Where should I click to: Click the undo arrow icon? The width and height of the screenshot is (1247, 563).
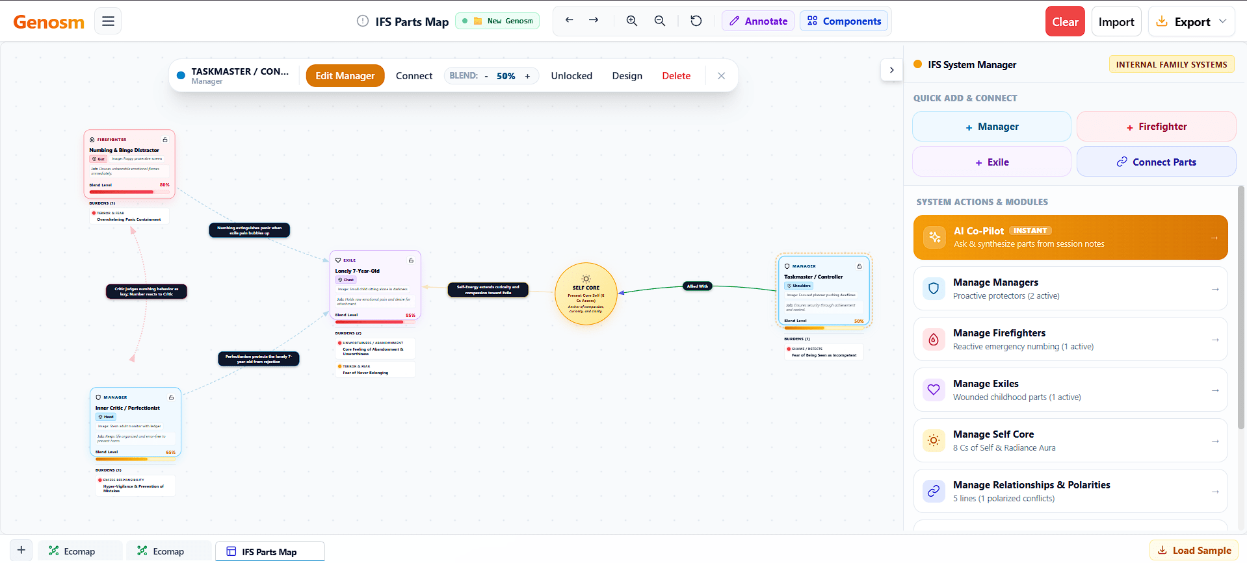tap(570, 20)
